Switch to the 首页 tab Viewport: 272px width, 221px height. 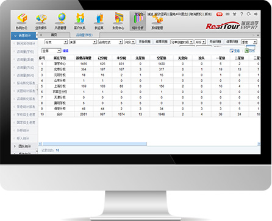point(54,35)
